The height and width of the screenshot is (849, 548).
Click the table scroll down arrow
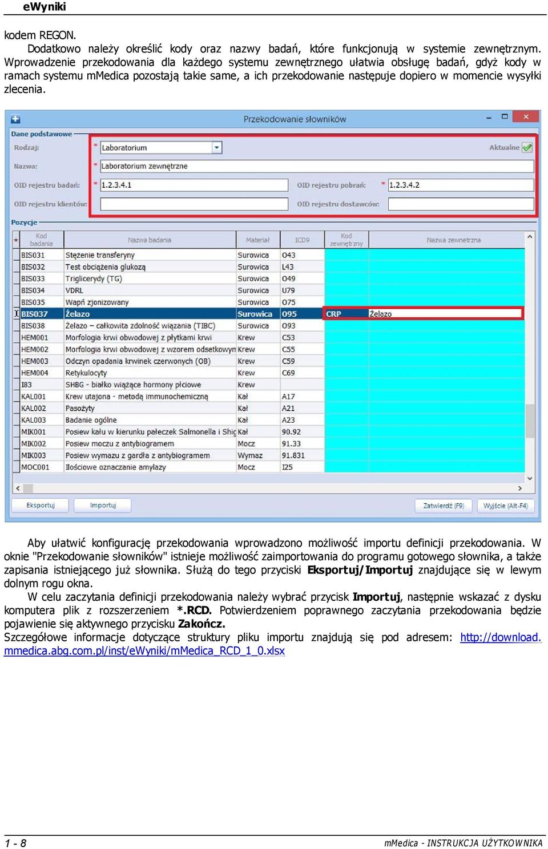(530, 478)
